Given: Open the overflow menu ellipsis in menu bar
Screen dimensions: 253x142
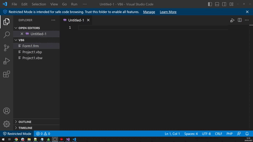Looking at the screenshot, I should point(85,4).
